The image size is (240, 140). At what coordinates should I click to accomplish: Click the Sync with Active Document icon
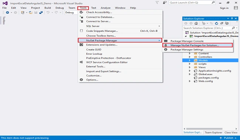pyautogui.click(x=211, y=23)
